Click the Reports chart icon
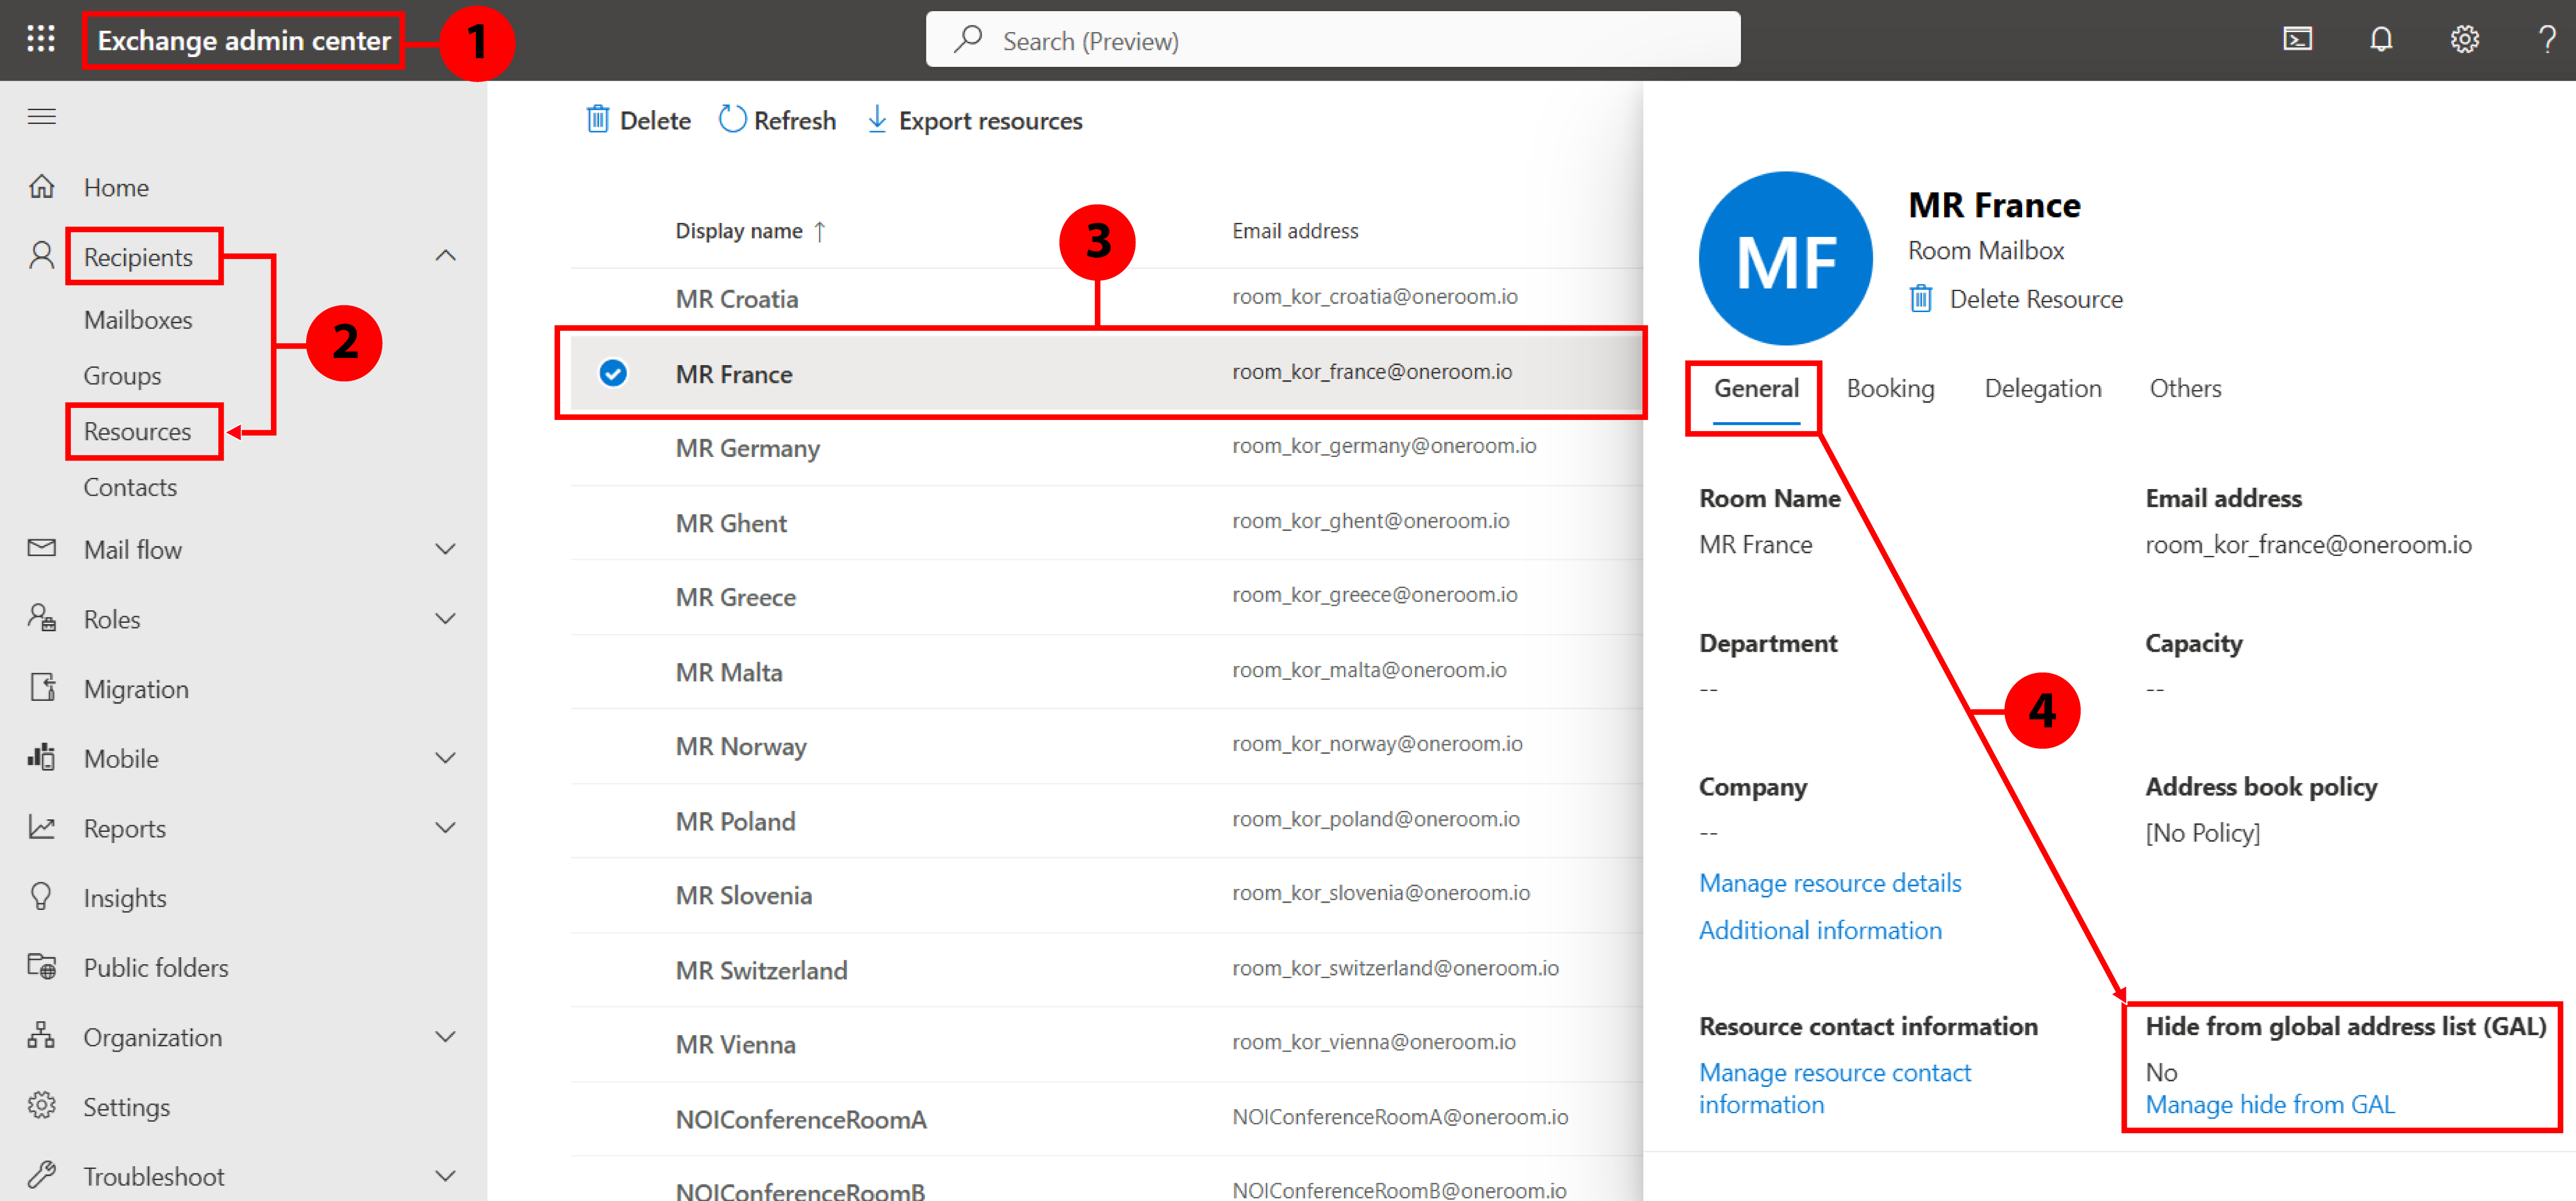The image size is (2576, 1201). (x=41, y=827)
